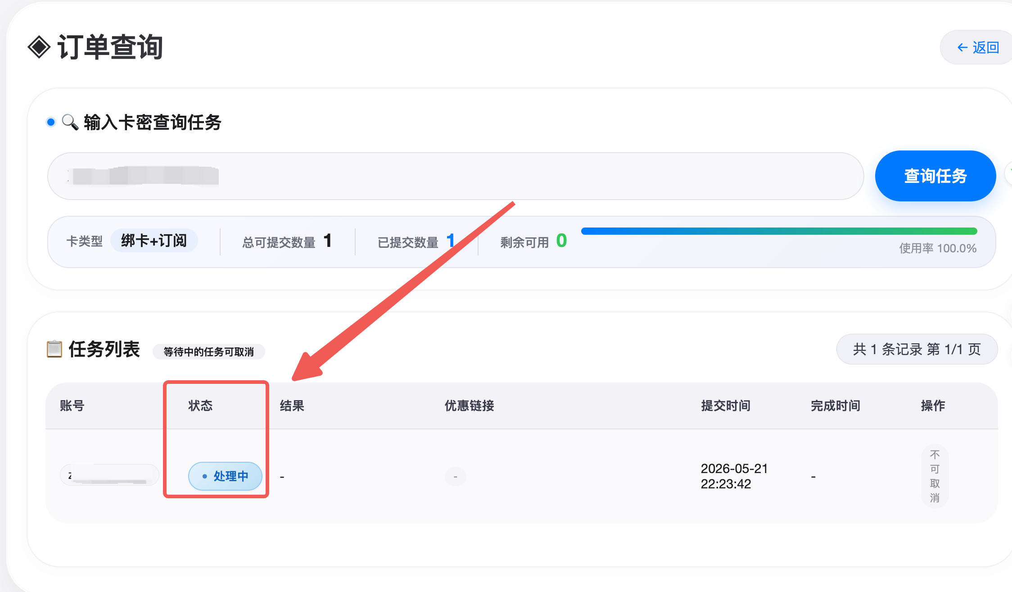
Task: Click the 完成时间 column header
Action: point(836,406)
